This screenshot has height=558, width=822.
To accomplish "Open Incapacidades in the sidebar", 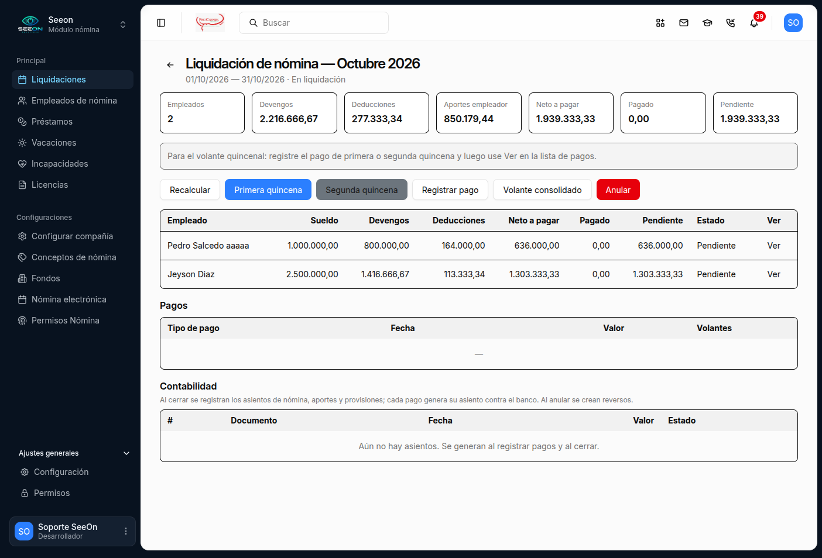I will [x=73, y=164].
